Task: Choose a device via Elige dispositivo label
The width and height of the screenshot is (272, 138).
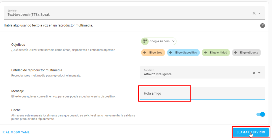Action: [186, 53]
